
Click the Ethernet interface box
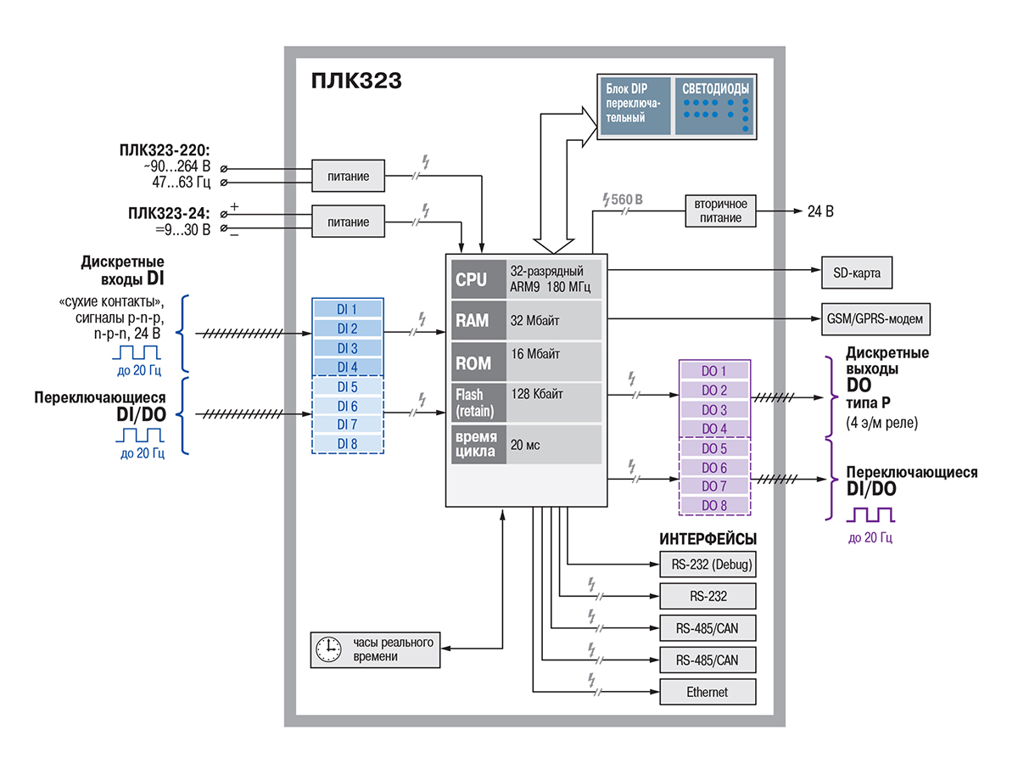[707, 692]
